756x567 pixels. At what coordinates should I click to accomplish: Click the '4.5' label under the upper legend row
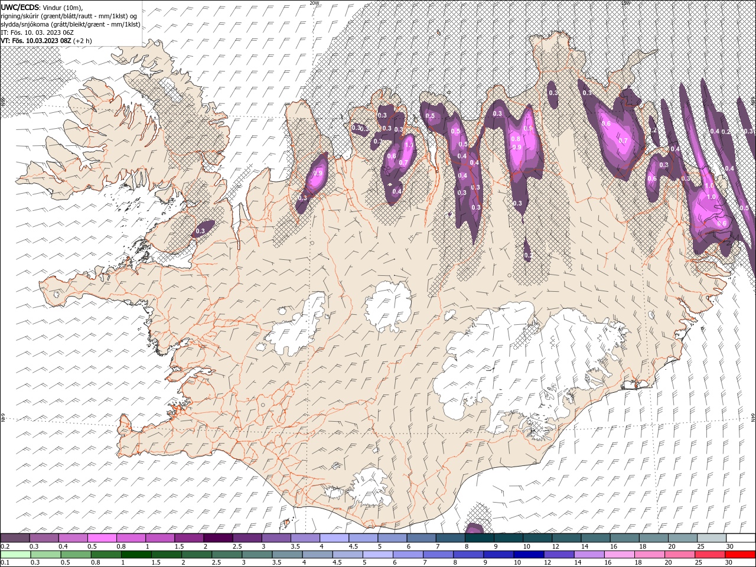pyautogui.click(x=352, y=546)
